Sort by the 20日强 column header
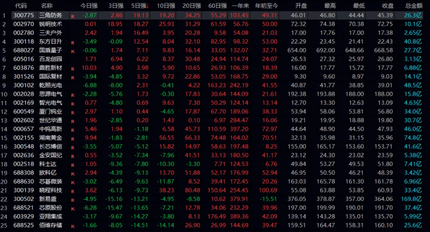Viewport: 430px width, 232px height. tap(192, 6)
